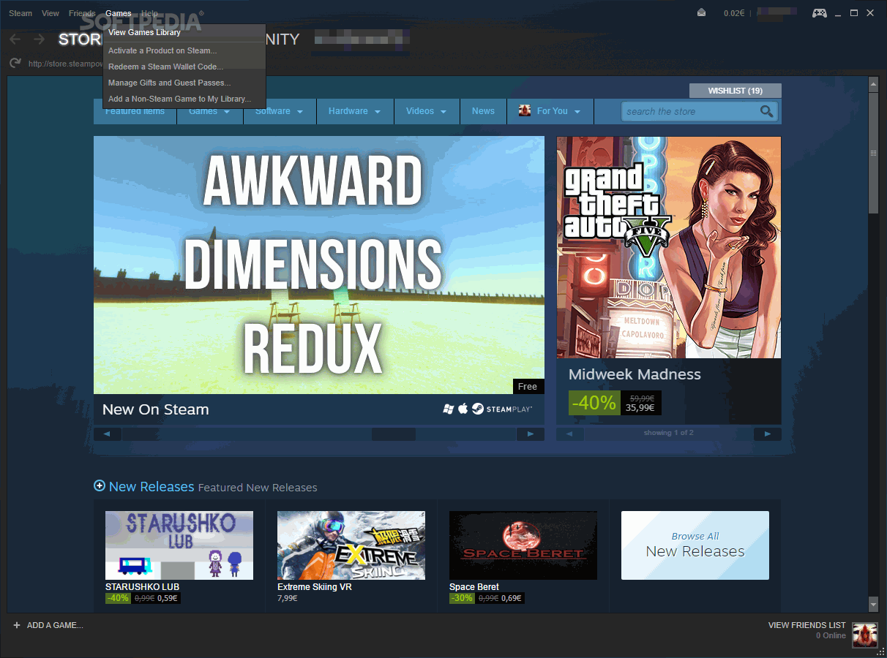This screenshot has width=887, height=658.
Task: Click the New On Steam caption
Action: pyautogui.click(x=156, y=409)
